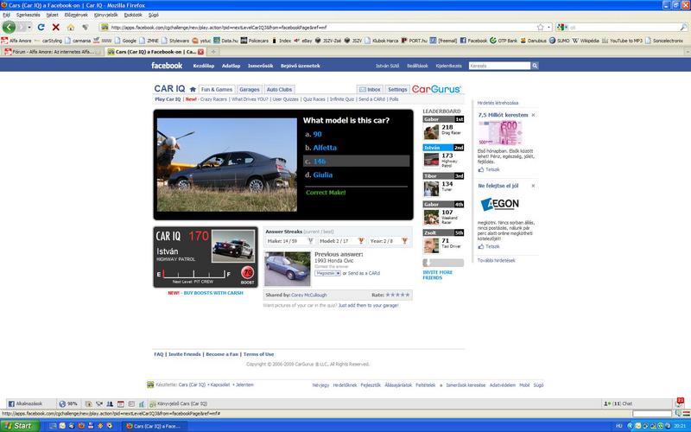Click the quiz car photo
The image size is (691, 432).
tap(227, 164)
